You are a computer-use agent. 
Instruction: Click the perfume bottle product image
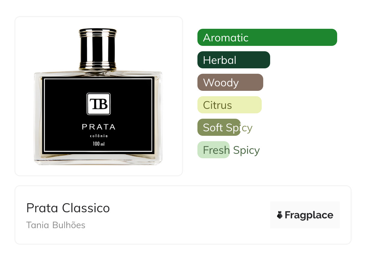(98, 97)
